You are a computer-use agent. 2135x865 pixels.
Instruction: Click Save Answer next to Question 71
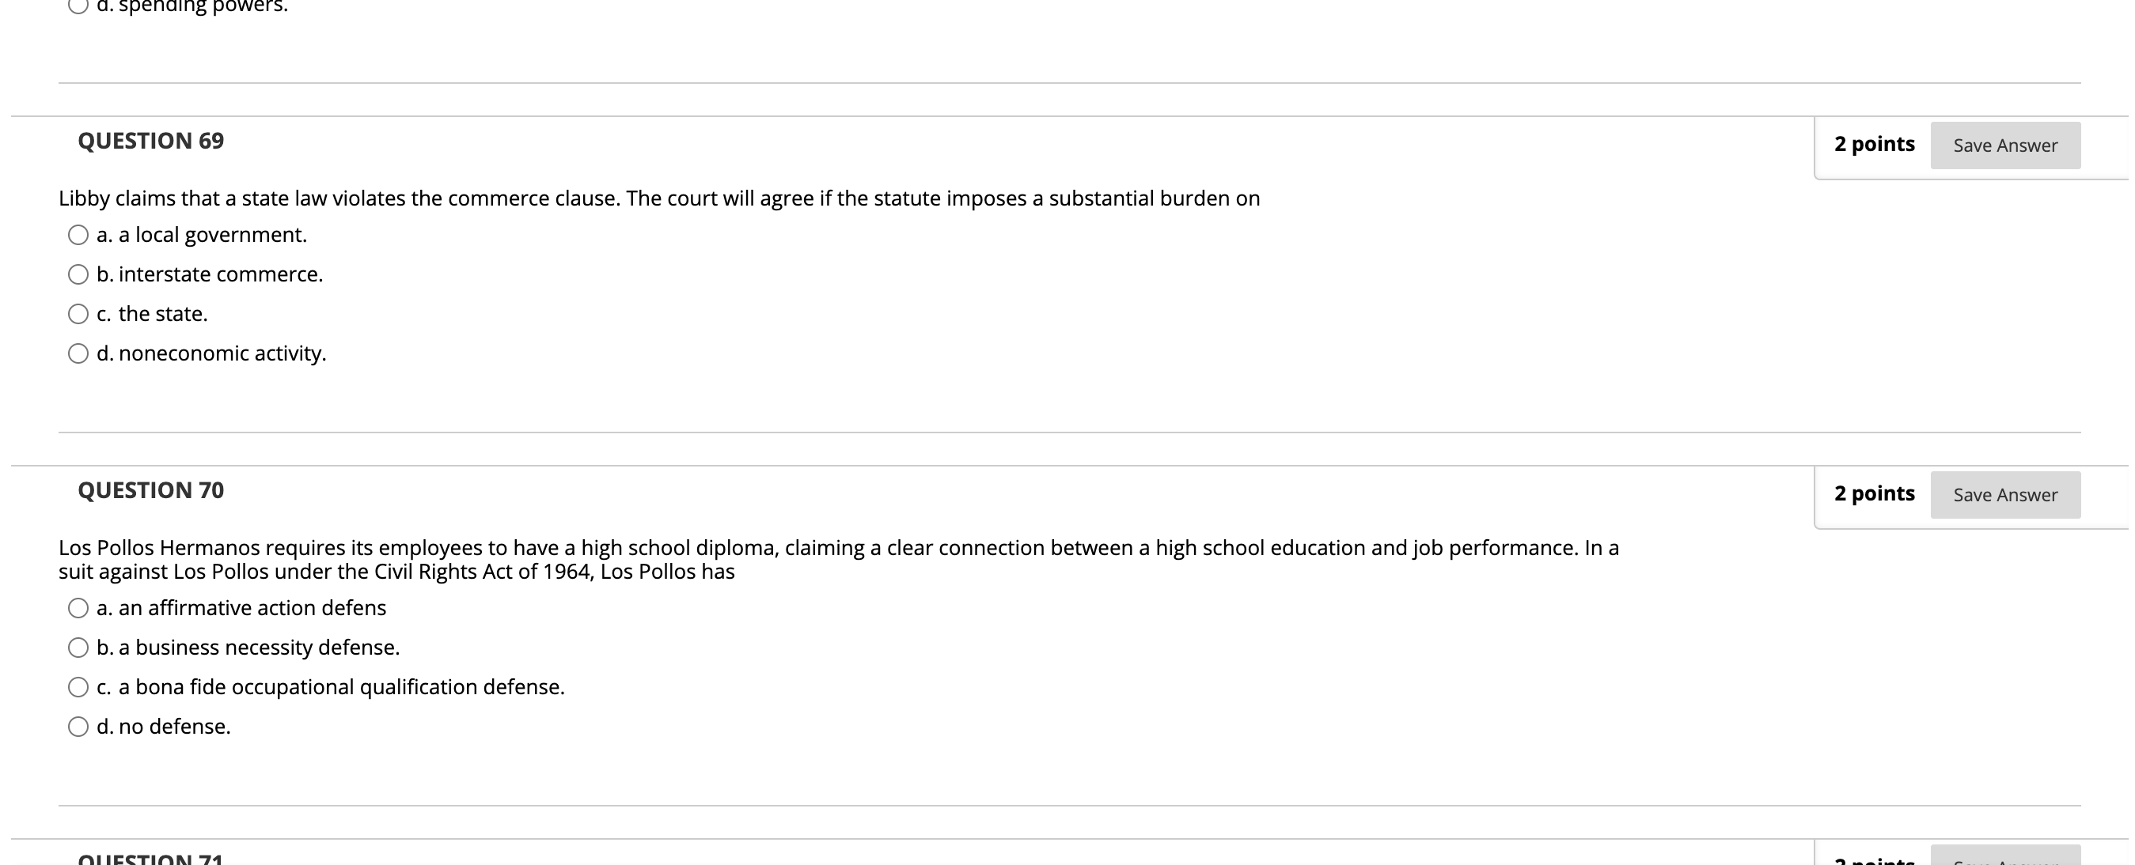2005,861
